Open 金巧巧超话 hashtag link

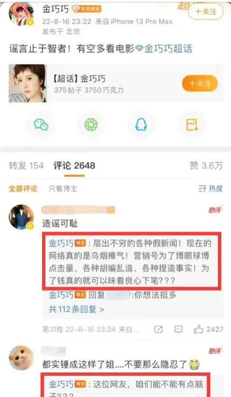point(164,49)
